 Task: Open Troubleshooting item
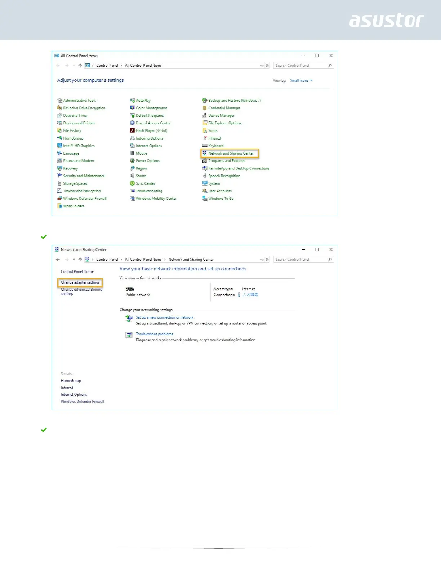pos(149,191)
